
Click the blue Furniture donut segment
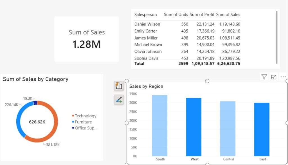coord(19,119)
